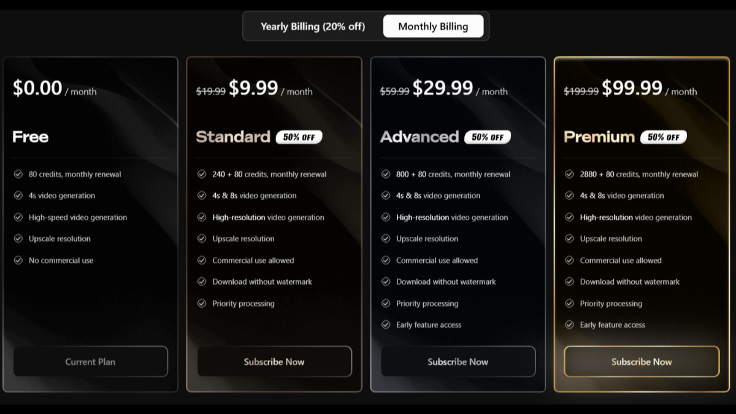Click checkmark next to No commercial use
Viewport: 736px width, 414px height.
pos(18,260)
